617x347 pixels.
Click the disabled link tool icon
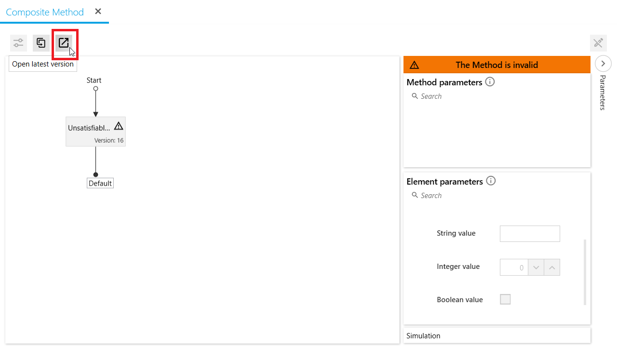[x=598, y=43]
